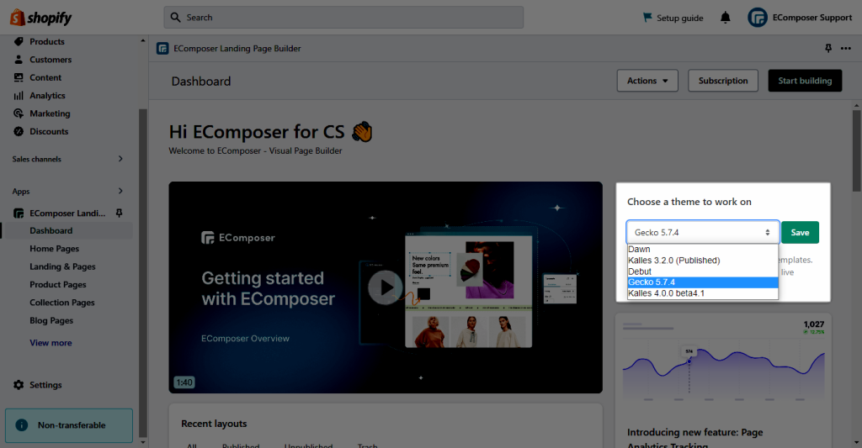The width and height of the screenshot is (862, 448).
Task: Click the main page scrollbar
Action: click(x=856, y=151)
